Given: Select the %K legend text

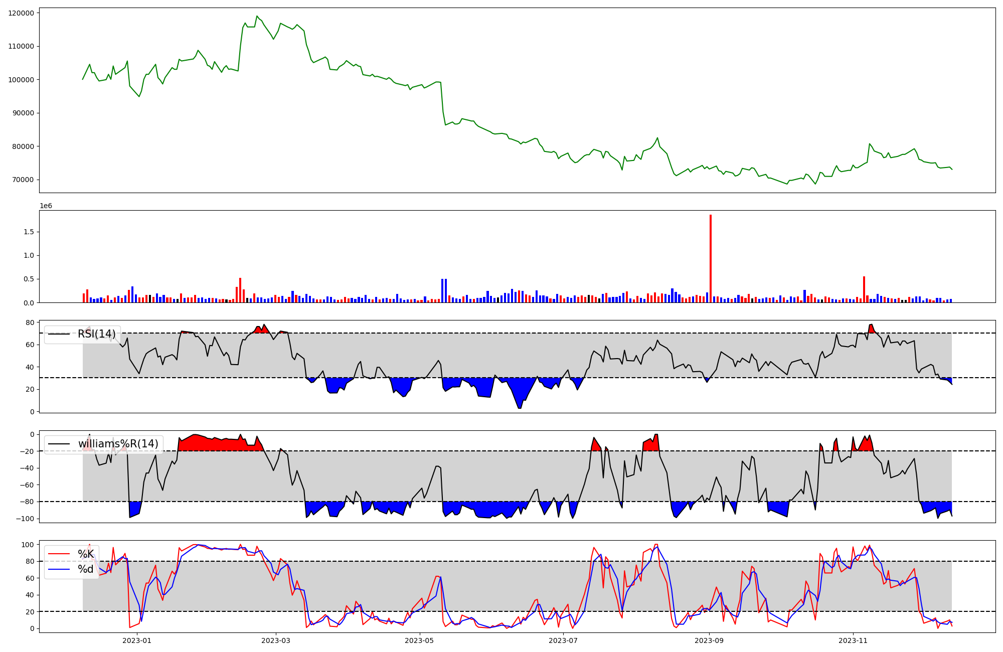Looking at the screenshot, I should coord(86,554).
